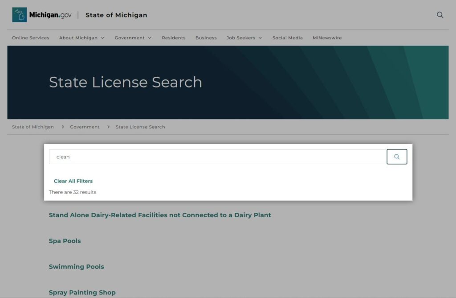The width and height of the screenshot is (456, 298).
Task: Visit the Social Media page
Action: pos(288,38)
